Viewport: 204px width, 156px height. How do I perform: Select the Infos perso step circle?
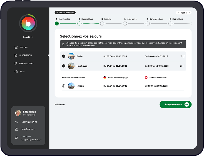[125, 24]
